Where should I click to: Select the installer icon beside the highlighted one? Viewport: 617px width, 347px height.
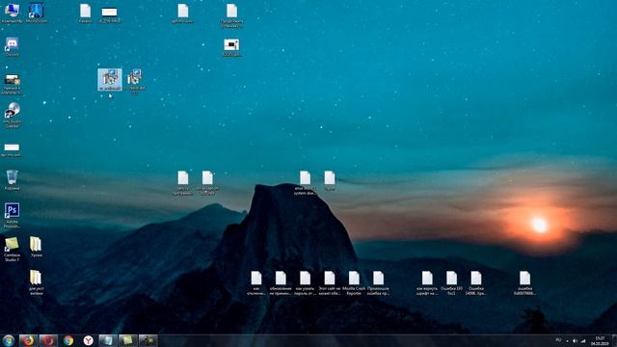point(135,81)
